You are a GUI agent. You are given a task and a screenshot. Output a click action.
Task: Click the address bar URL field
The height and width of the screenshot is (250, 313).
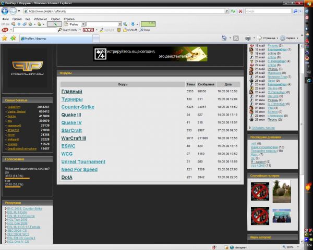click(x=126, y=11)
